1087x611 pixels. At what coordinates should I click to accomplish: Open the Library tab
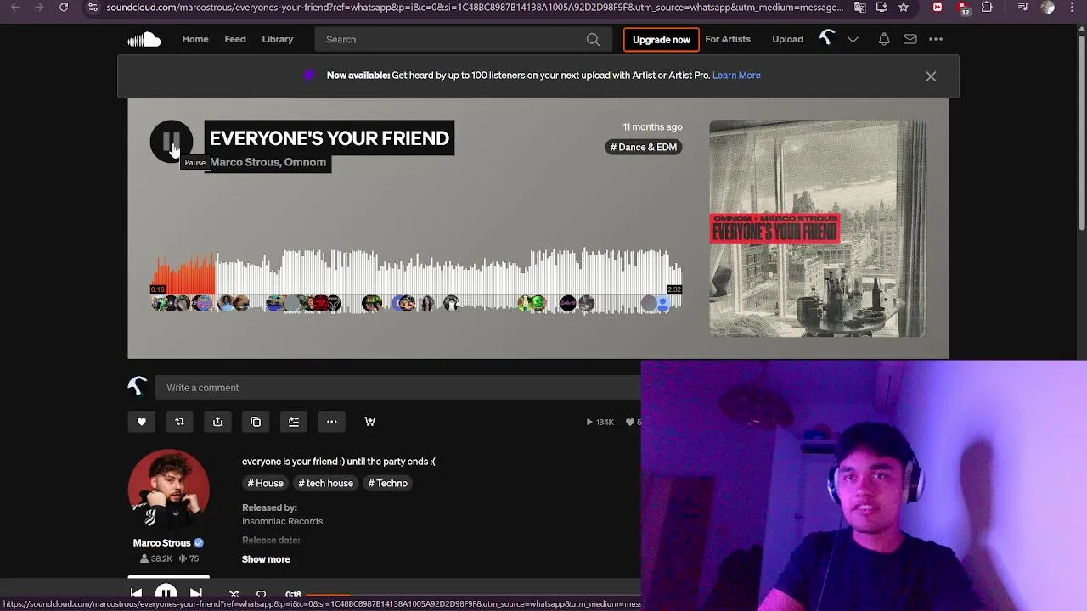pos(278,40)
